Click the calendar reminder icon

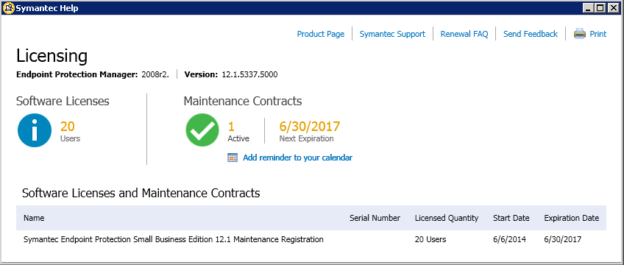(233, 158)
